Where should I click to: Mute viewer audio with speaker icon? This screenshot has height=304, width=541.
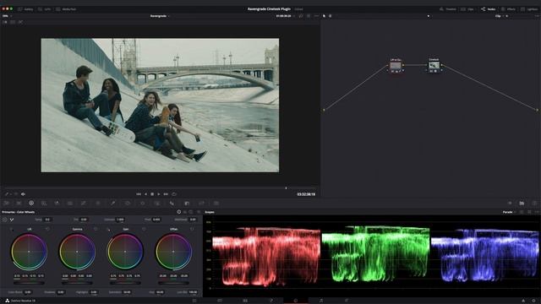click(23, 194)
